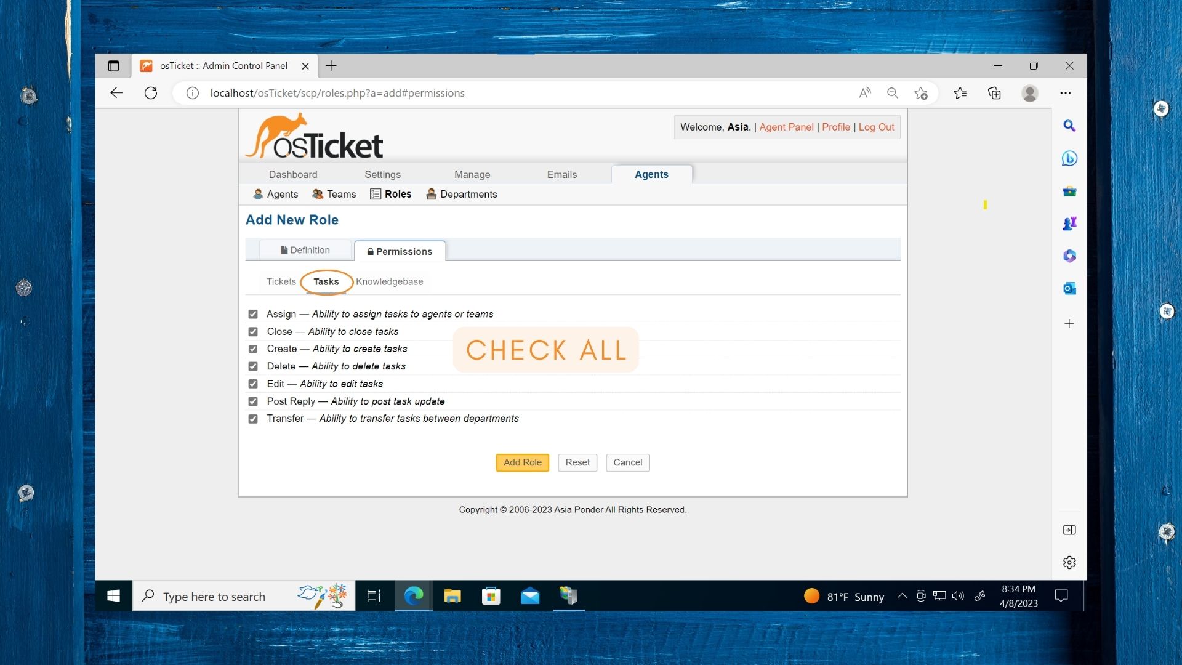Open the Edge sidebar shopping toolbox icon

coord(1069,191)
